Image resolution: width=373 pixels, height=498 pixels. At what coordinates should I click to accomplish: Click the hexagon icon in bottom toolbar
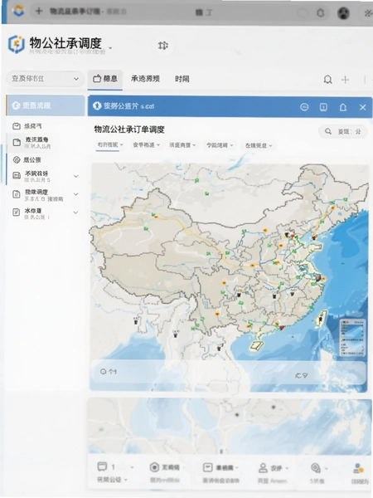click(x=154, y=467)
